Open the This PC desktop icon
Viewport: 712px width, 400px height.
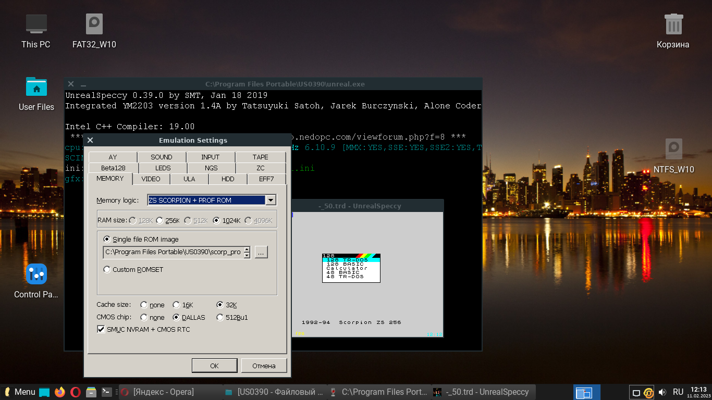coord(36,31)
